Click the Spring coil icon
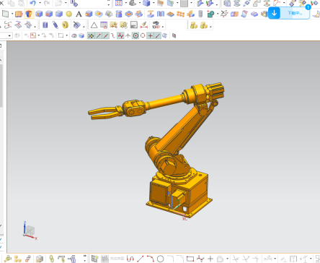 [55, 25]
